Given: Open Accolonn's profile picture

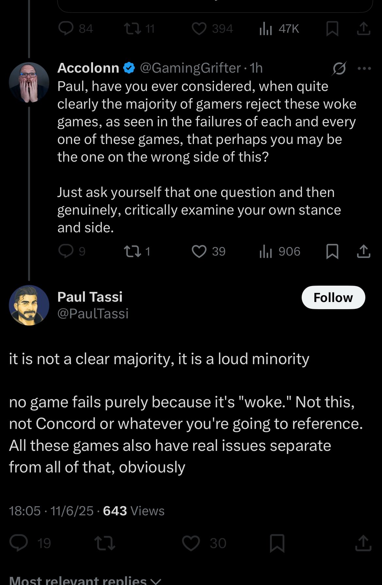Looking at the screenshot, I should click(29, 82).
